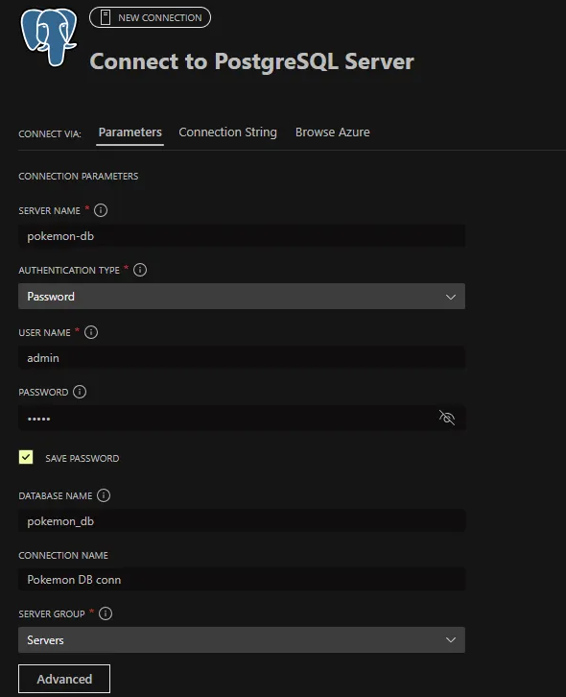
Task: Open the Authentication Type dropdown
Action: [242, 296]
